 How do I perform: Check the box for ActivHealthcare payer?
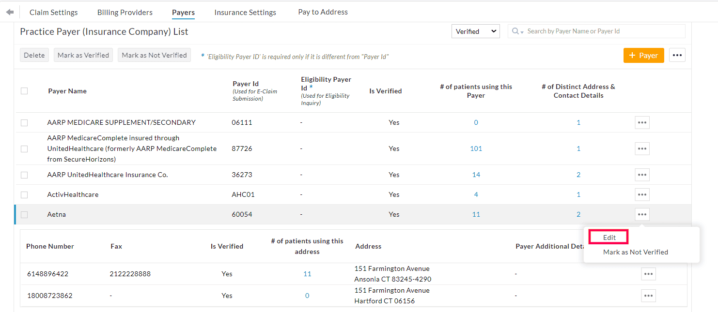tap(24, 194)
